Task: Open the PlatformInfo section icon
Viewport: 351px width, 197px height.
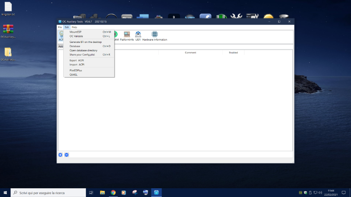Action: [127, 36]
